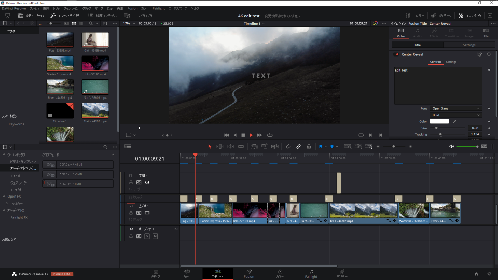Image resolution: width=498 pixels, height=280 pixels.
Task: Jump to first frame button
Action: click(x=226, y=135)
